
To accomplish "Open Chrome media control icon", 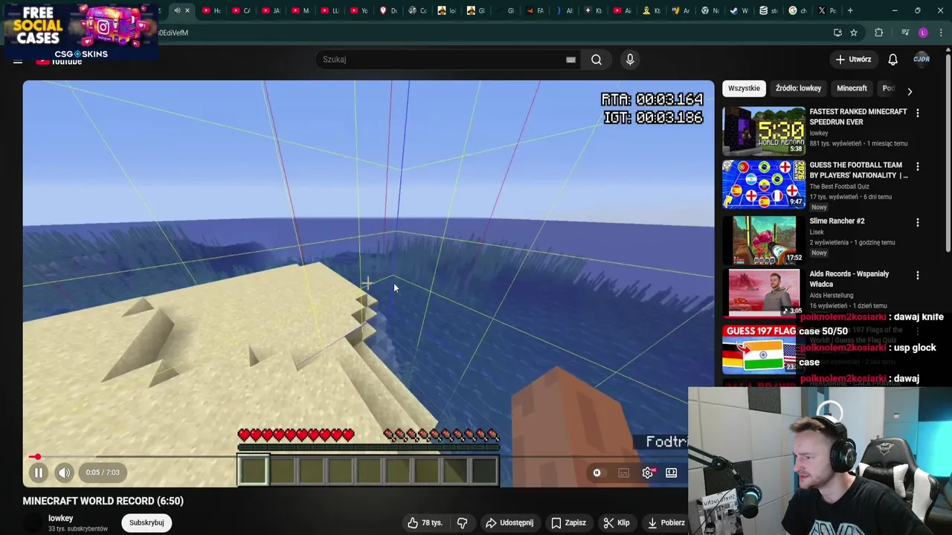I will click(904, 33).
